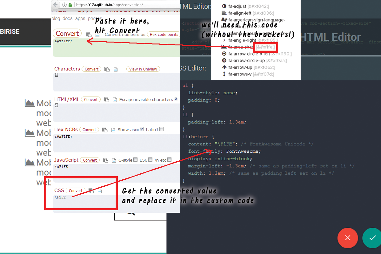
Task: Click the View in UniView button
Action: tap(143, 69)
